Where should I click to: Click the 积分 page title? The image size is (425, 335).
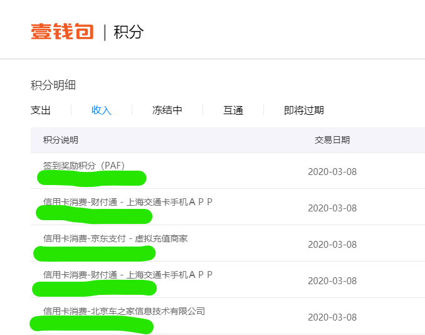pos(129,32)
